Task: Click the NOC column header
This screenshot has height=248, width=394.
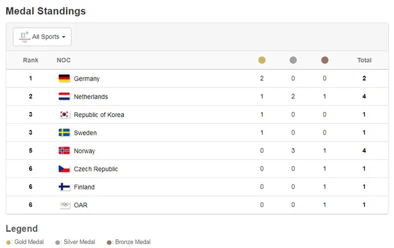Action: [x=64, y=60]
